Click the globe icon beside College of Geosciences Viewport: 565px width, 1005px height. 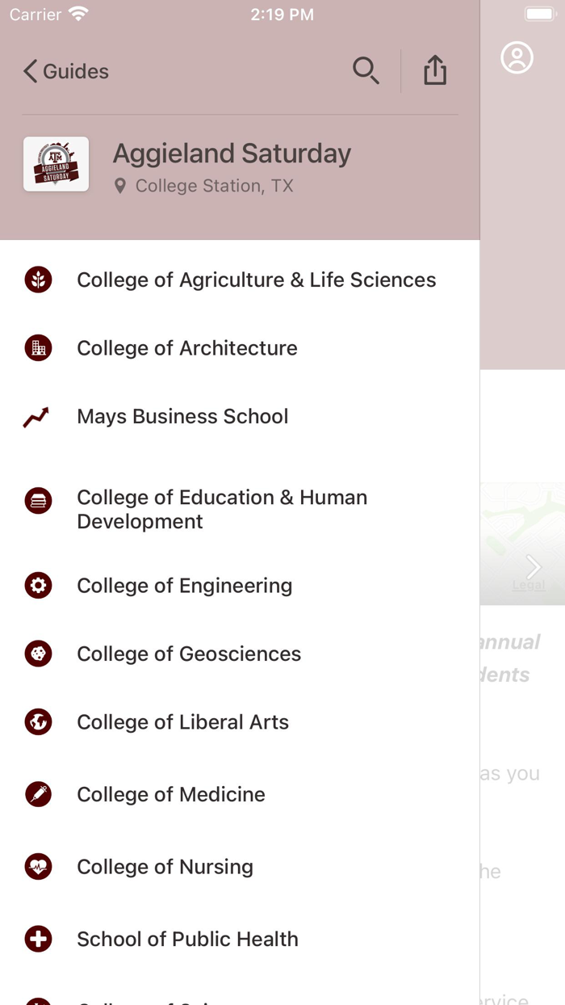pyautogui.click(x=38, y=653)
